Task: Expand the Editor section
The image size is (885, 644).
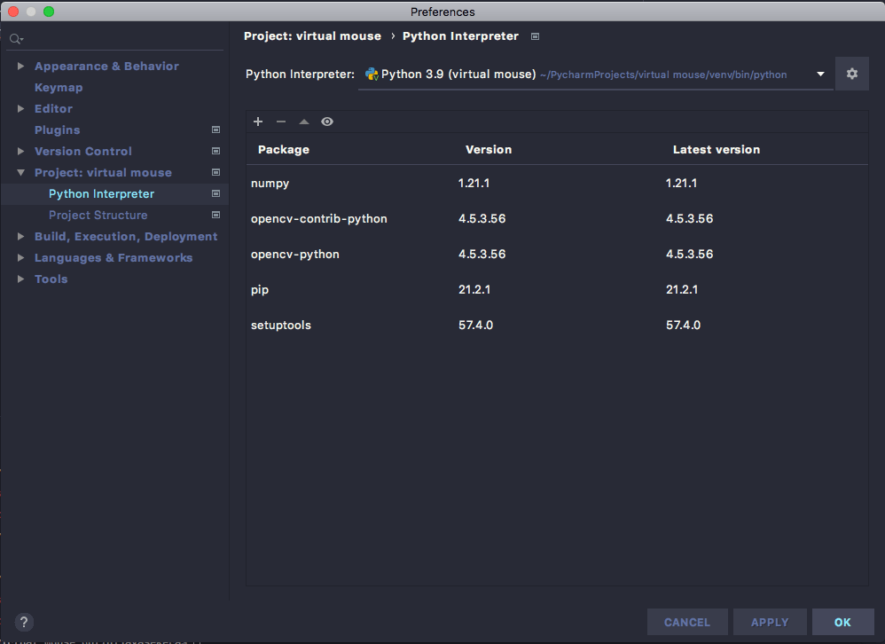Action: click(21, 108)
